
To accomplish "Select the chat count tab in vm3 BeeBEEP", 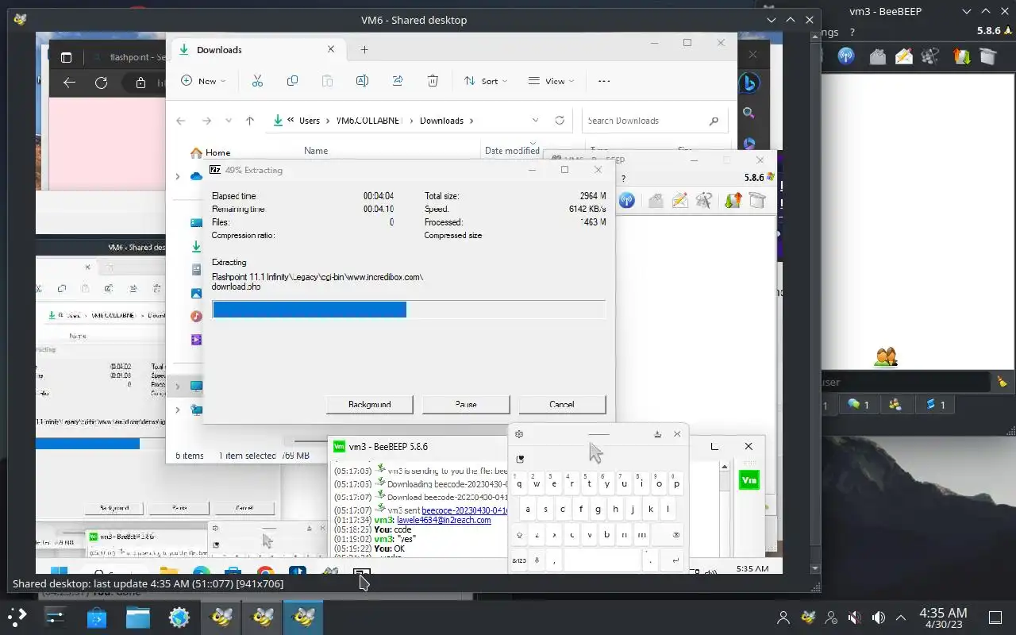I will pos(858,405).
